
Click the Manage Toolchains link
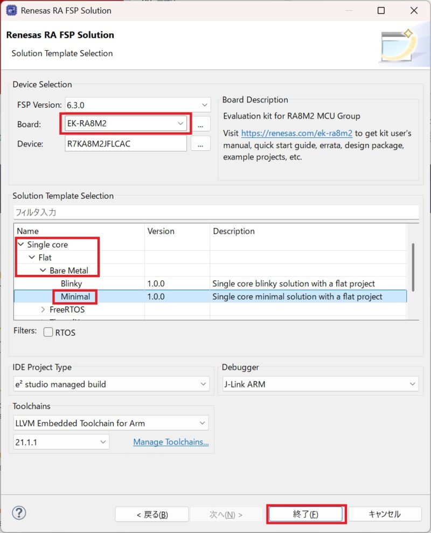(x=171, y=442)
